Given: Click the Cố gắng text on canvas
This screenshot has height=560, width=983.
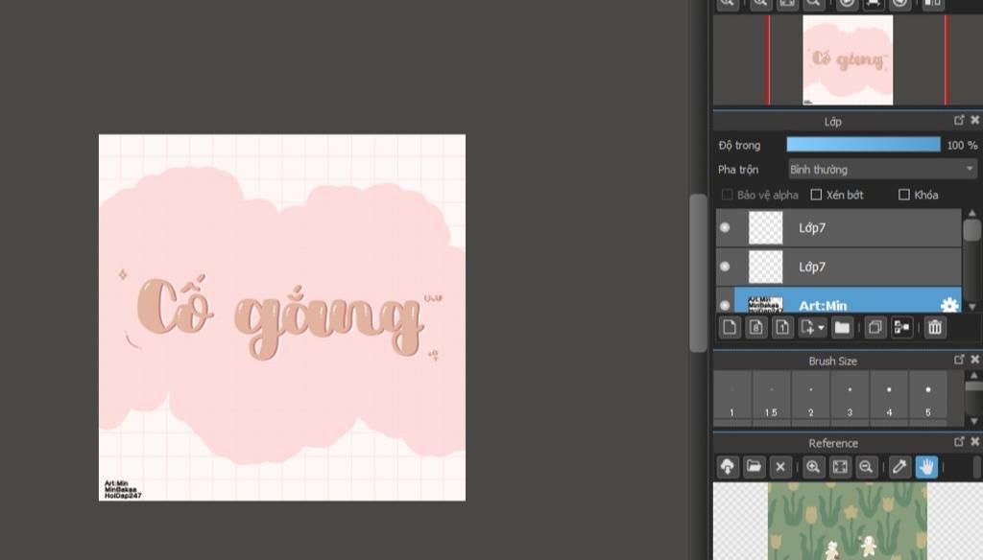Looking at the screenshot, I should coord(279,316).
